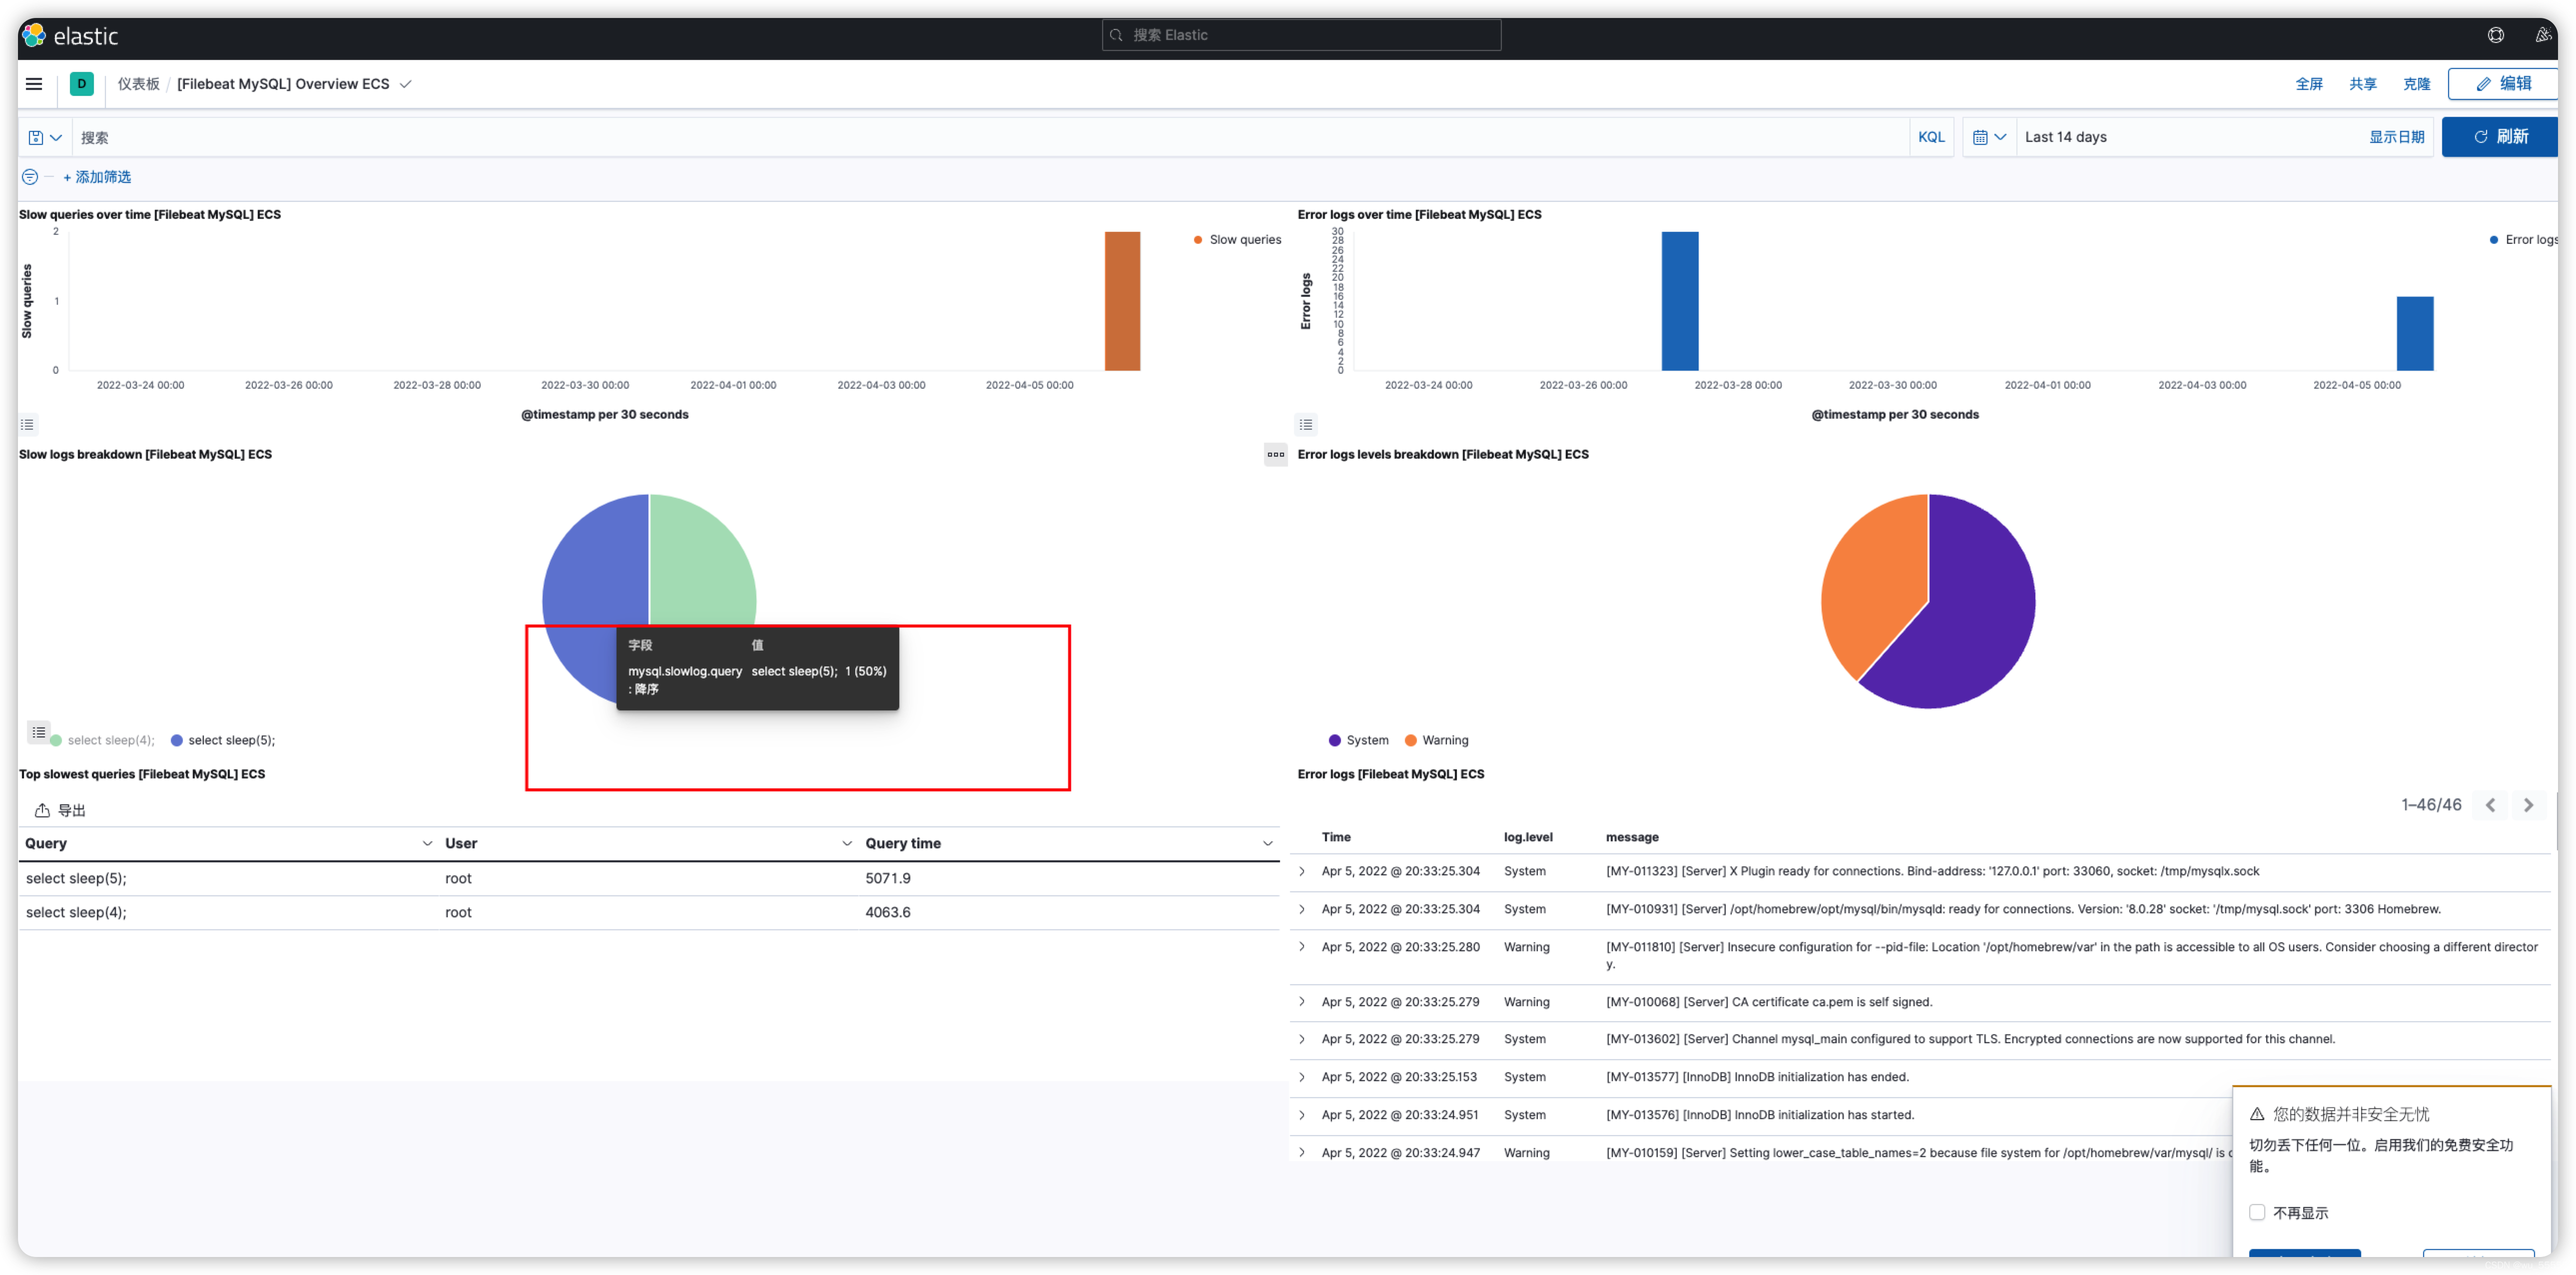Viewport: 2576px width, 1275px height.
Task: Toggle the legend icon under Error logs chart
Action: pos(1306,425)
